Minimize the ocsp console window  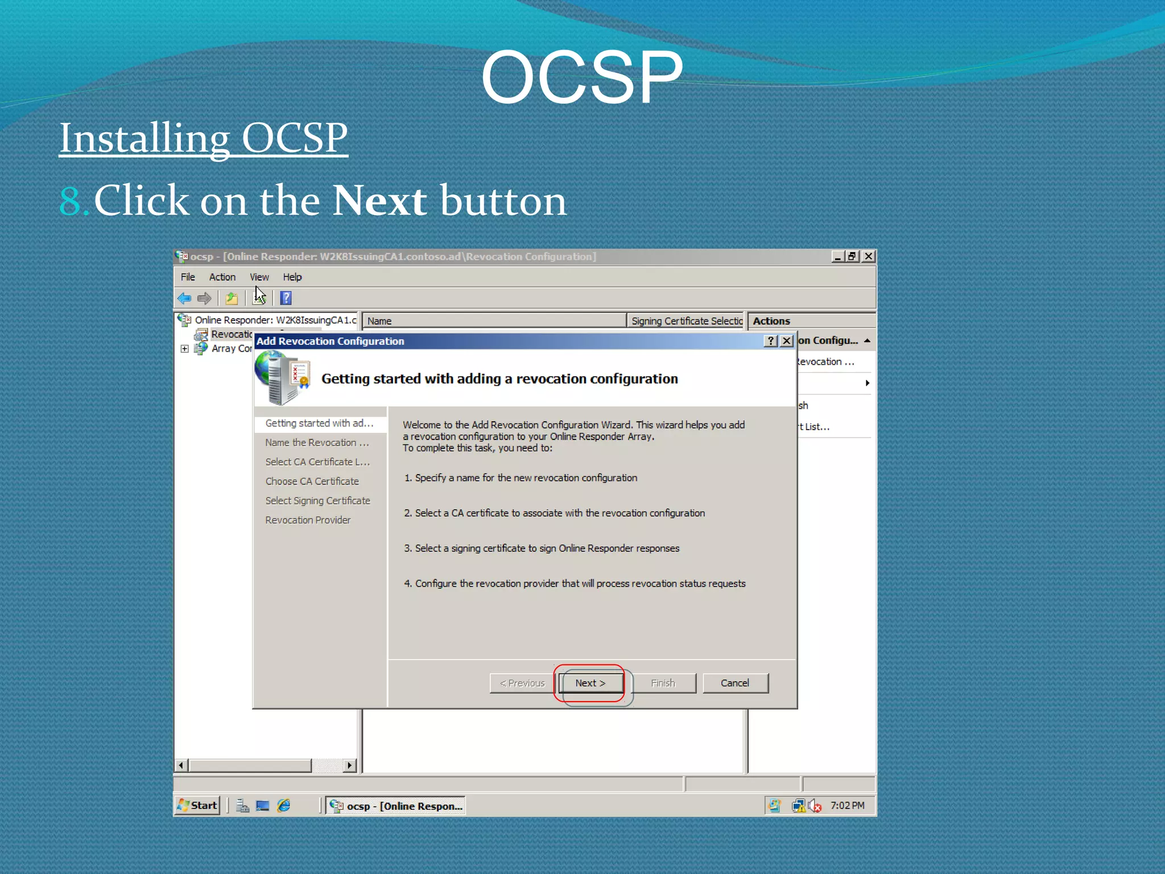[x=837, y=257]
